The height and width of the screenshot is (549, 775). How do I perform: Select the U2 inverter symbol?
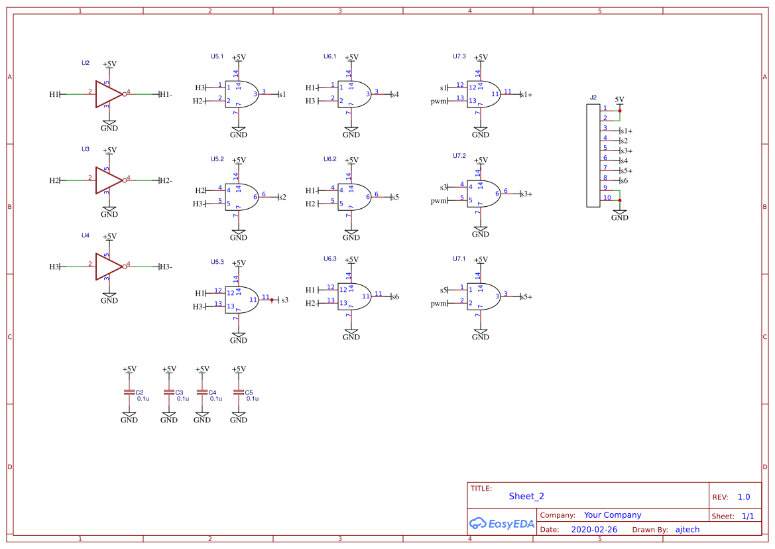coord(106,93)
